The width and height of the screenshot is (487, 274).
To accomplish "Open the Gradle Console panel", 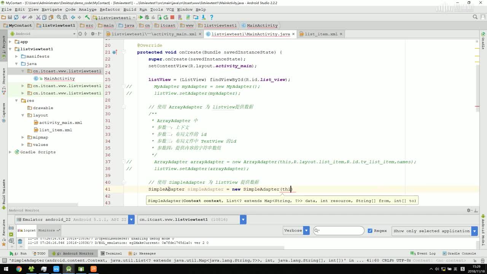I will pyautogui.click(x=459, y=253).
